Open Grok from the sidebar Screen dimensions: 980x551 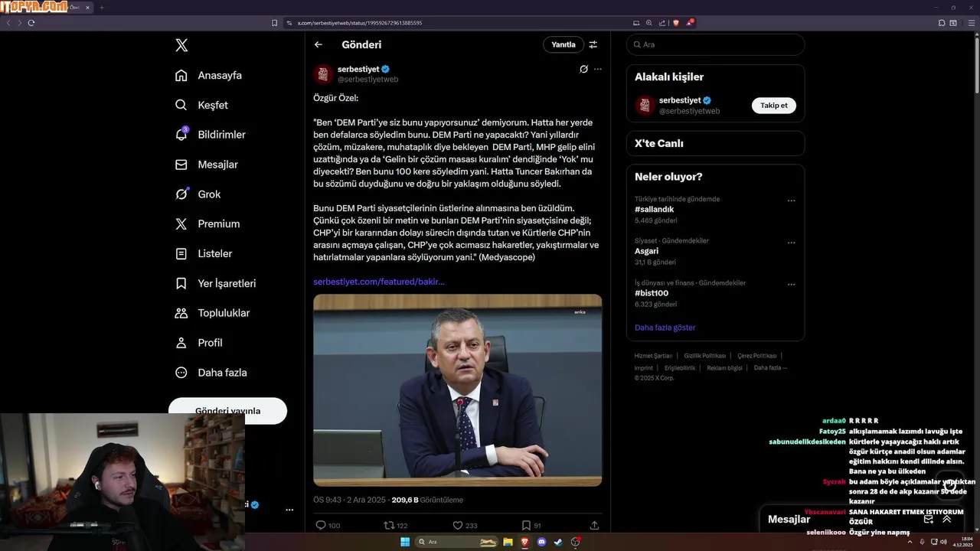tap(198, 194)
